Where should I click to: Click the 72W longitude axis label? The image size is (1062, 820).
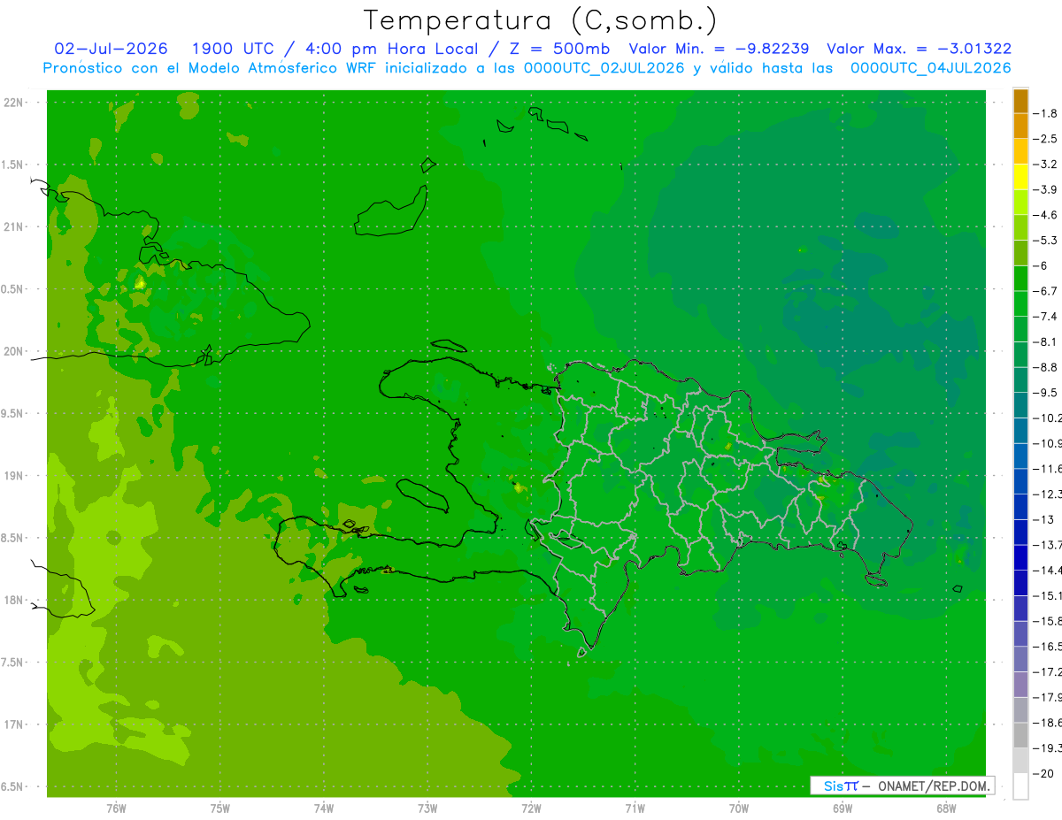(x=531, y=809)
